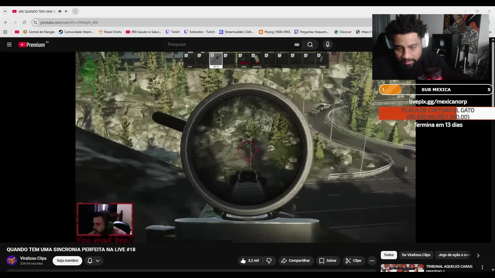Open more actions three-dot menu
495x278 pixels.
point(372,261)
